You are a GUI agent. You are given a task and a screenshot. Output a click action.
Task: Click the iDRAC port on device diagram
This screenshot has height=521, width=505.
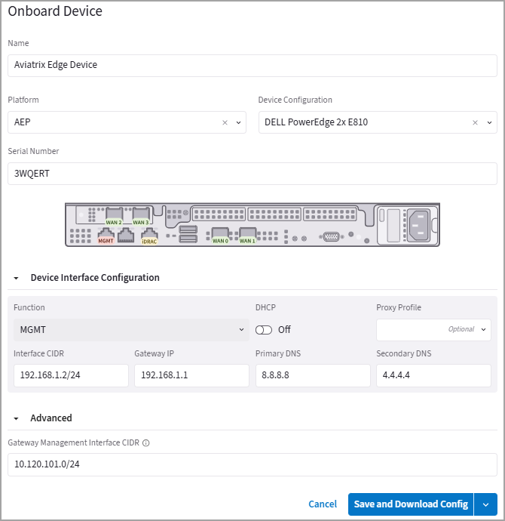149,236
